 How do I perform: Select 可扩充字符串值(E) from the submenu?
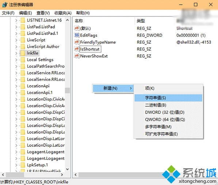(x=168, y=134)
